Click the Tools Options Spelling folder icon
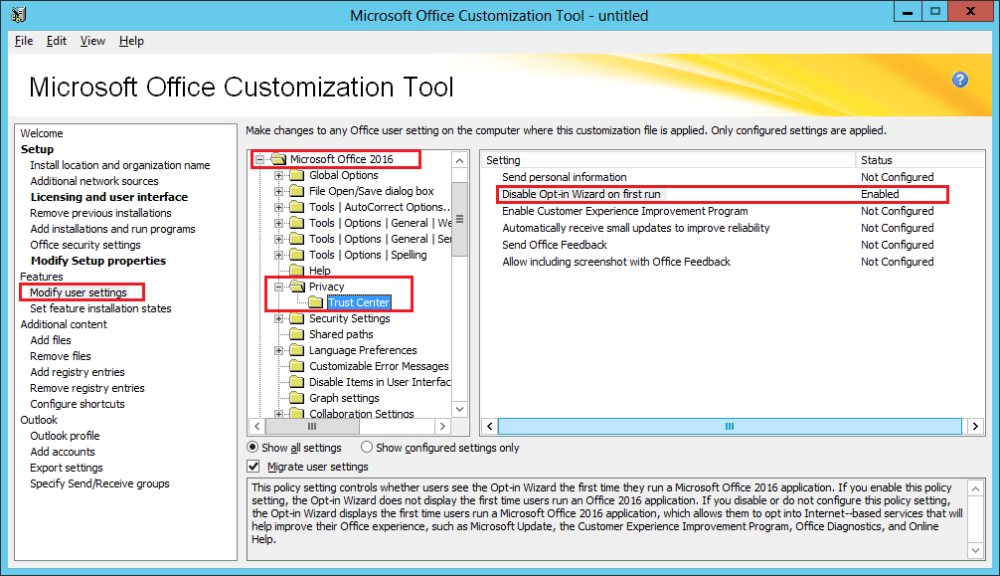This screenshot has width=1000, height=576. [x=296, y=255]
